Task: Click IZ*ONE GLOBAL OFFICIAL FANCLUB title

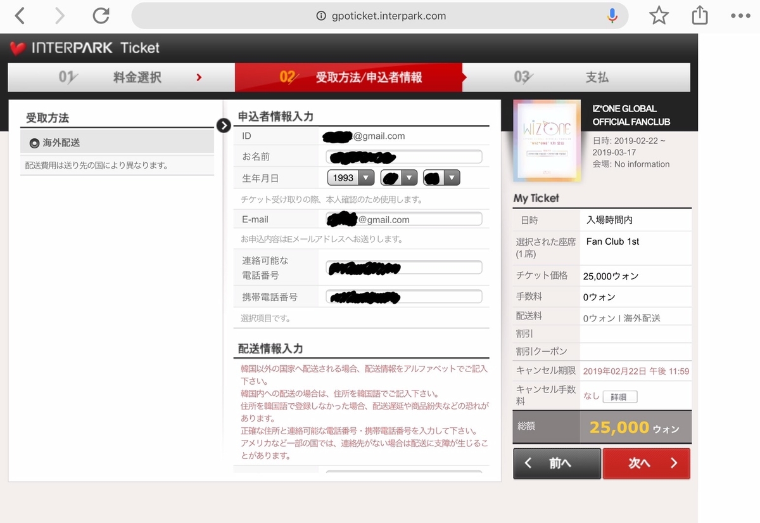Action: (631, 115)
